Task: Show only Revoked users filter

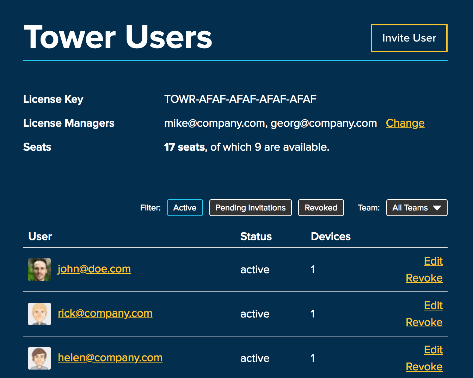Action: pyautogui.click(x=321, y=208)
